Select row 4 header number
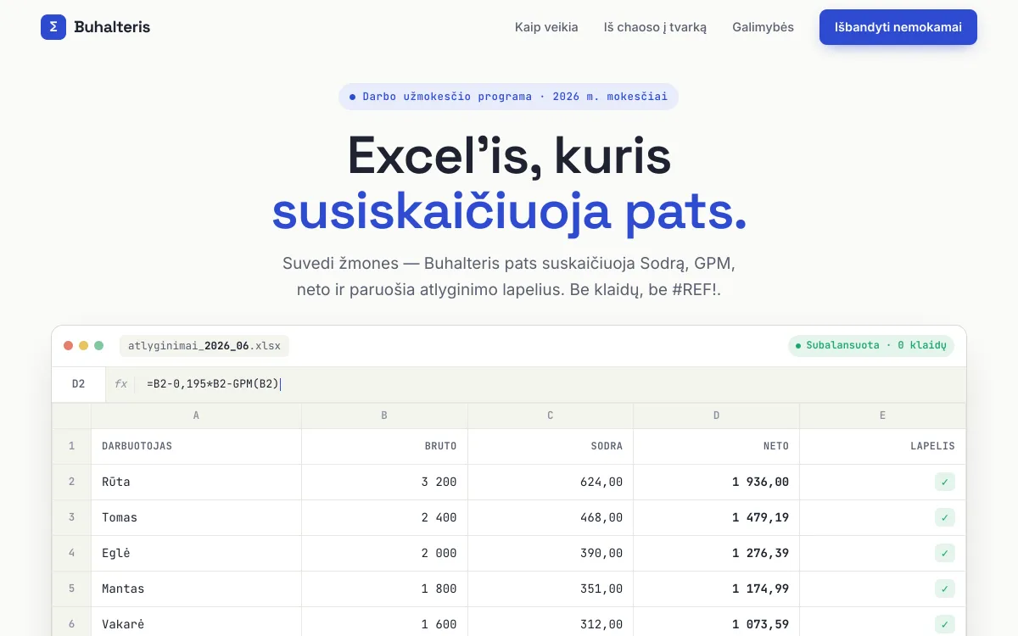 point(72,553)
